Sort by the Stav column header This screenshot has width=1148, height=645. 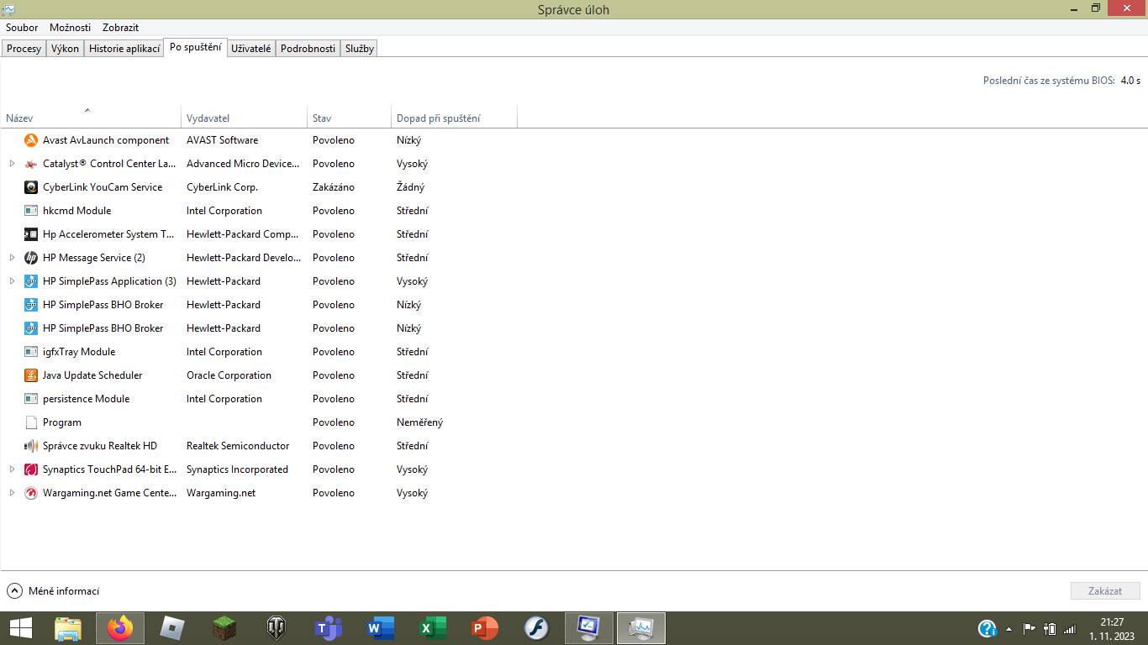[x=349, y=118]
